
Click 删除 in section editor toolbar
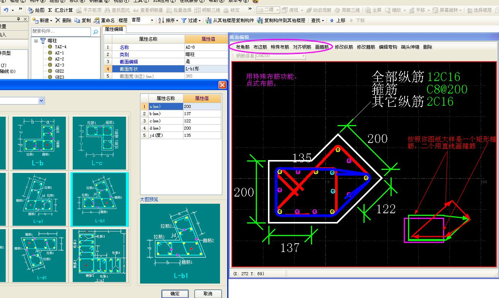point(427,47)
